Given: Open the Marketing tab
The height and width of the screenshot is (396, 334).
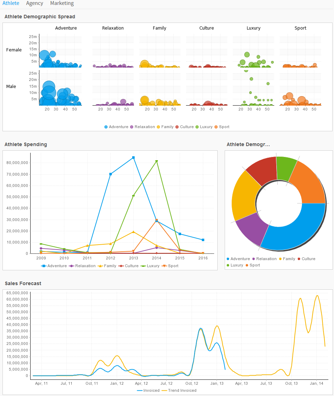Looking at the screenshot, I should tap(62, 4).
